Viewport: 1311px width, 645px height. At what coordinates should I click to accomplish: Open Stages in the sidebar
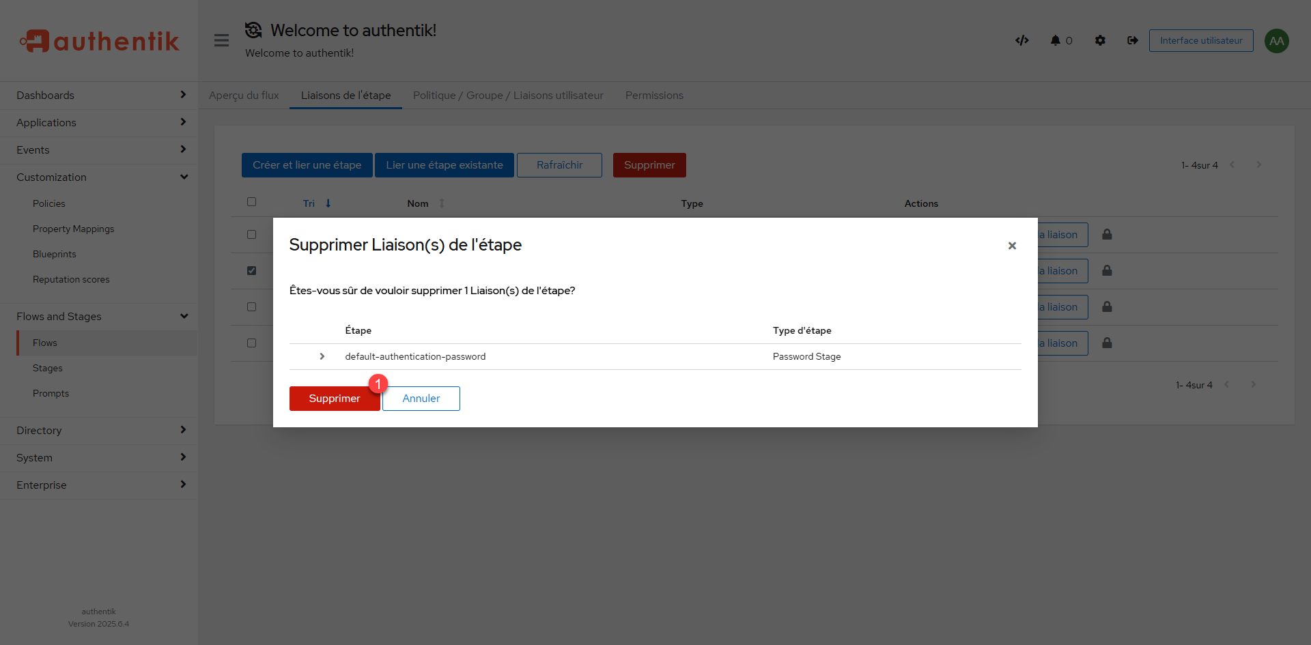click(x=48, y=369)
